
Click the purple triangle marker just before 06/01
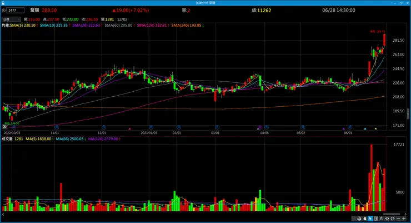coord(344,128)
